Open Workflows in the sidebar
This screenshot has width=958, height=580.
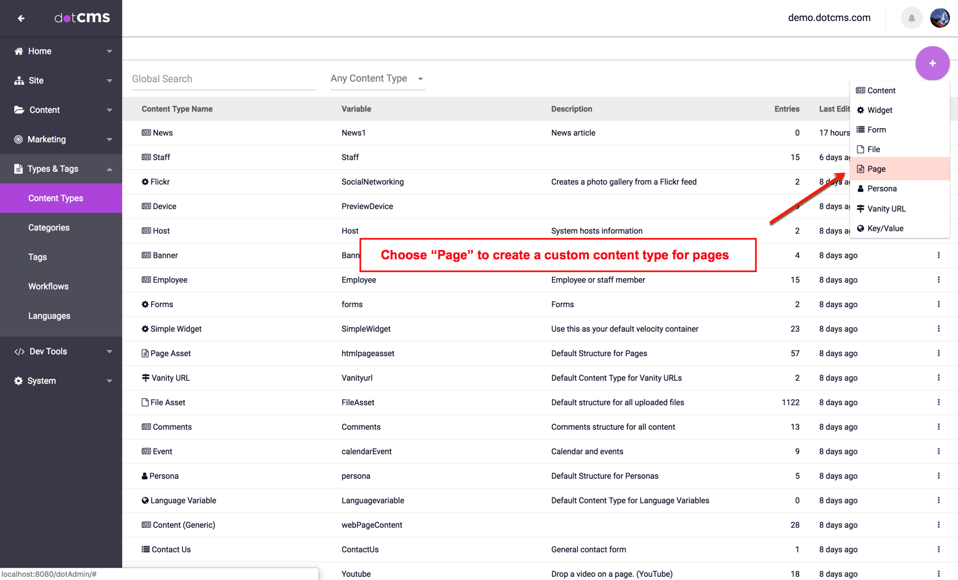click(x=48, y=286)
